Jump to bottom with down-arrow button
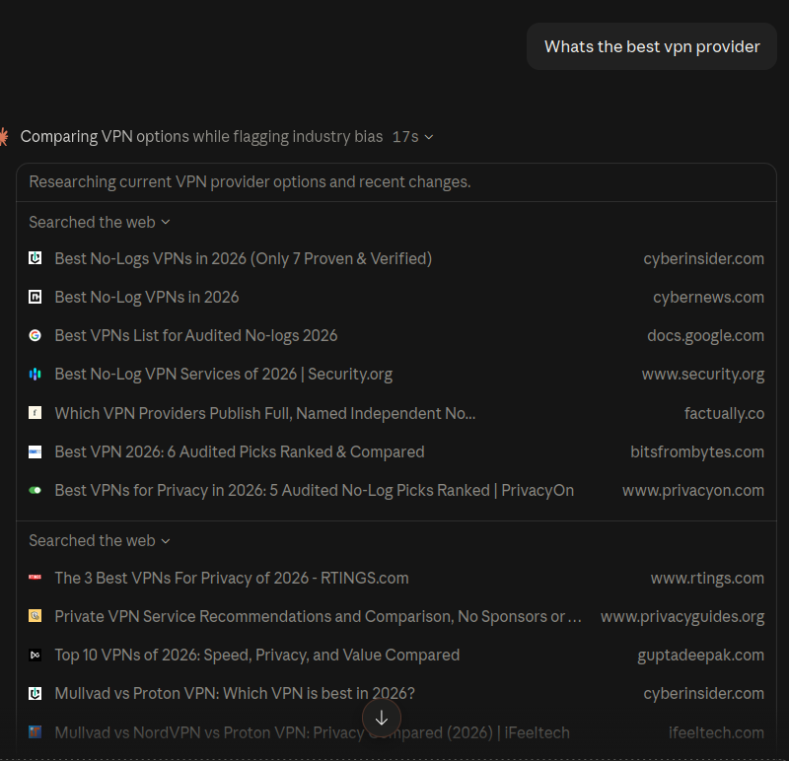 (x=382, y=718)
